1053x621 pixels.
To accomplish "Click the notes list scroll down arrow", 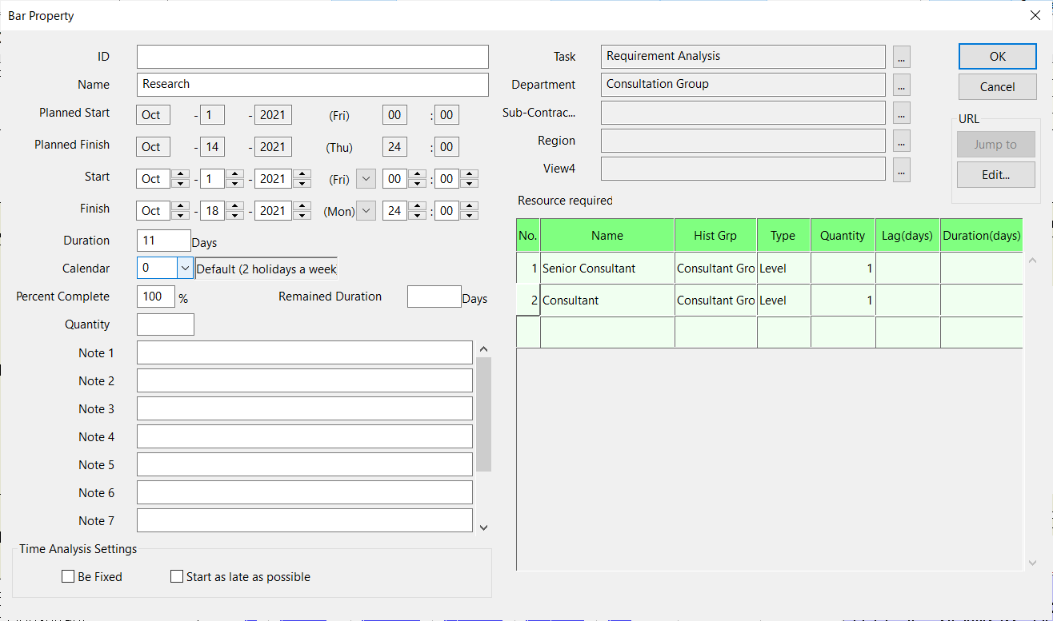I will click(483, 527).
